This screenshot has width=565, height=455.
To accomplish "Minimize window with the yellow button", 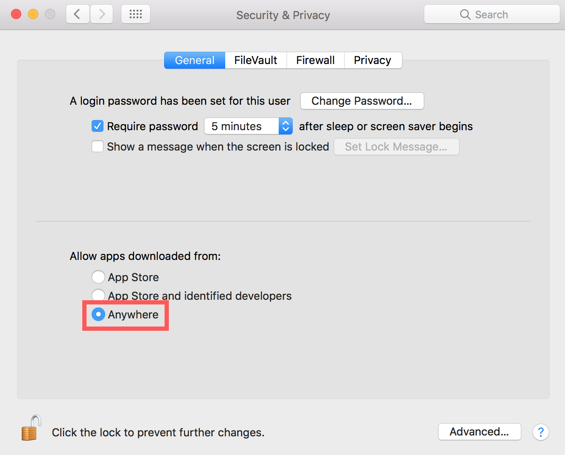I will [33, 14].
